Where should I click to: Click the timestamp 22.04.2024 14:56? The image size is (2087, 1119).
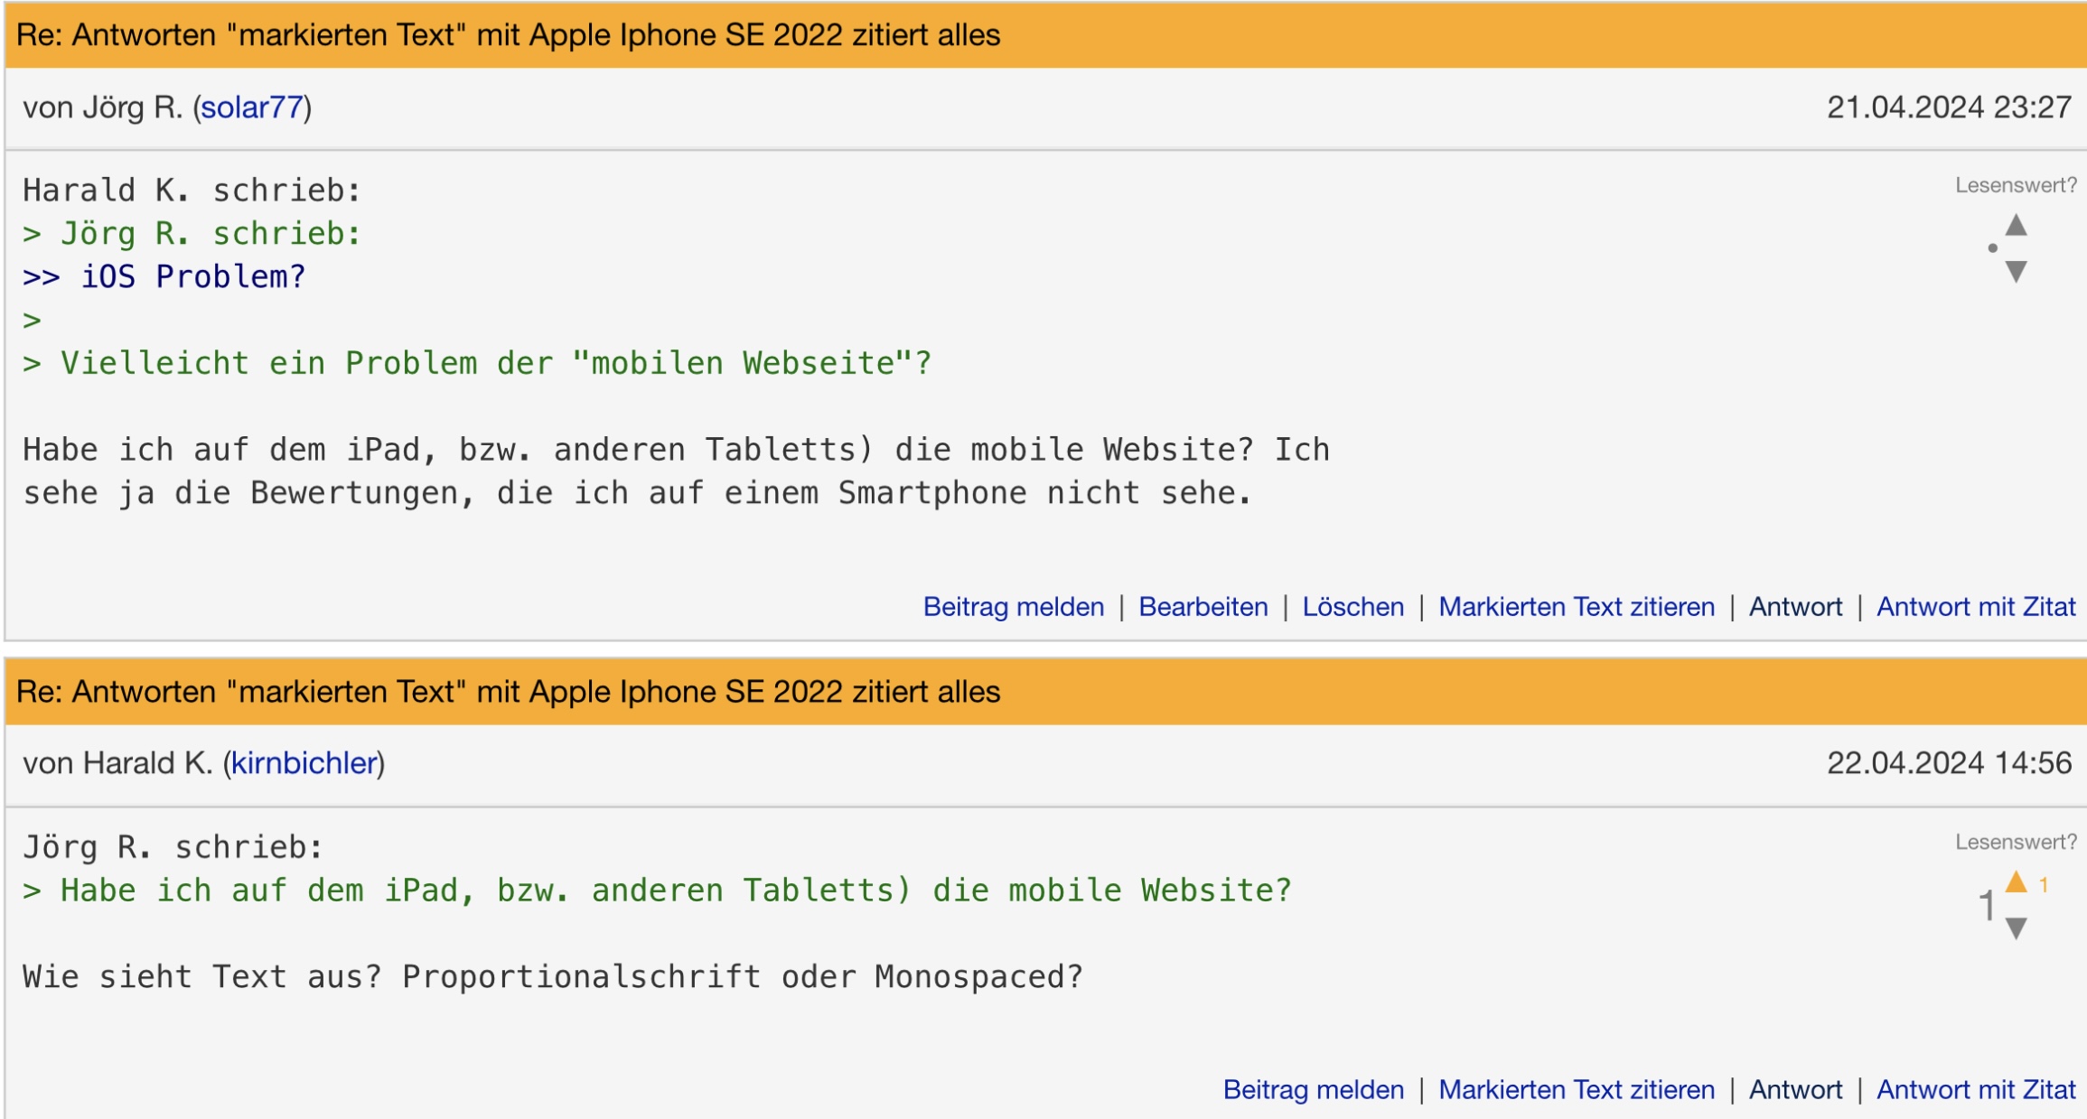1949,763
